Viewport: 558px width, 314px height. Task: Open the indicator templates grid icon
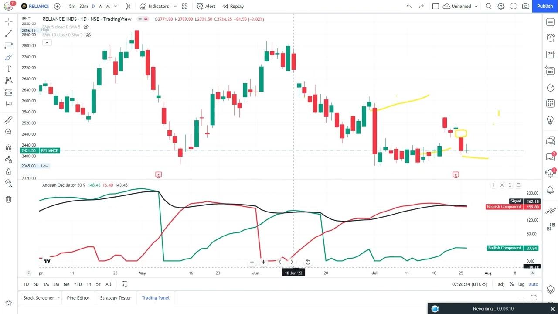coord(185,6)
